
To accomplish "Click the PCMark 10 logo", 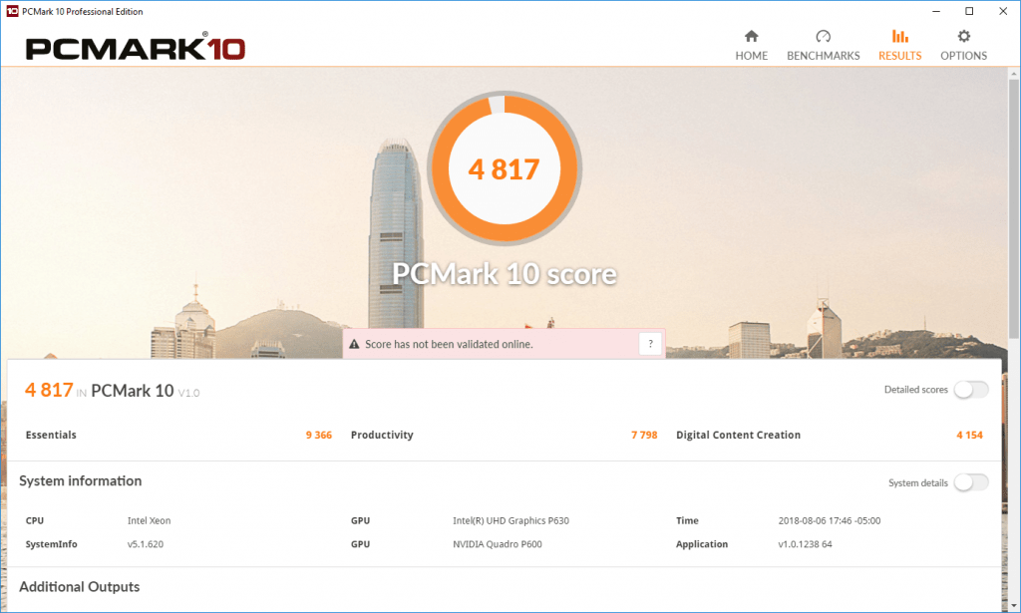I will [x=136, y=48].
